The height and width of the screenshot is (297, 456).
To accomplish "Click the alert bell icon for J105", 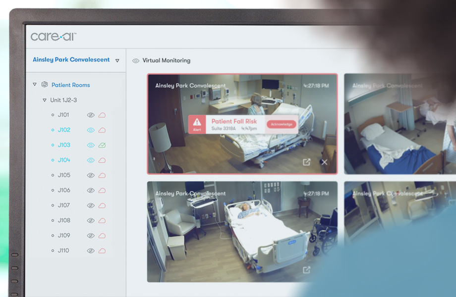I will (102, 175).
